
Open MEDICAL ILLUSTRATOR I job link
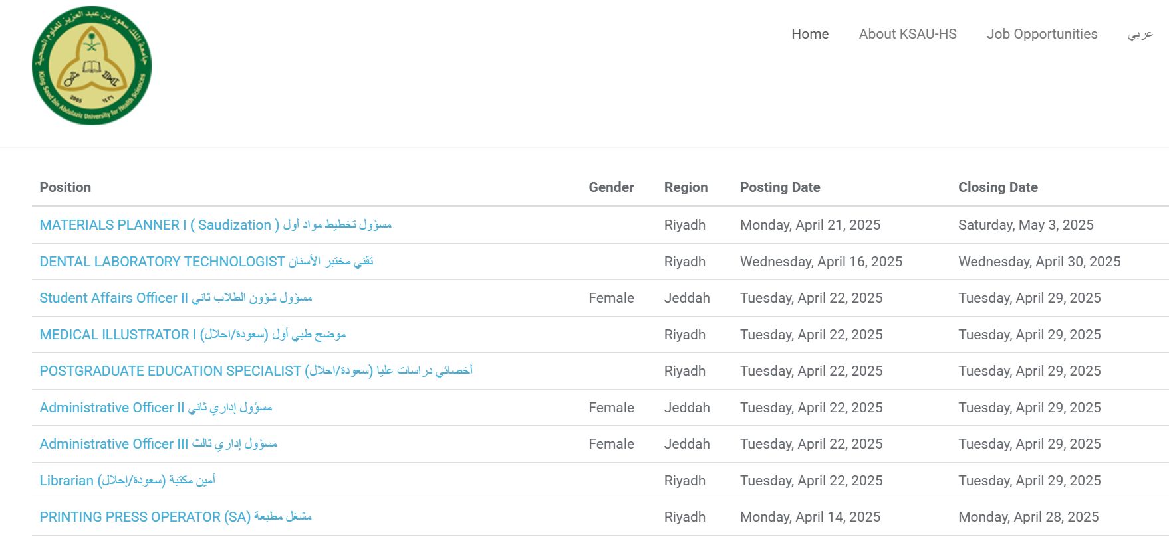[x=193, y=335]
